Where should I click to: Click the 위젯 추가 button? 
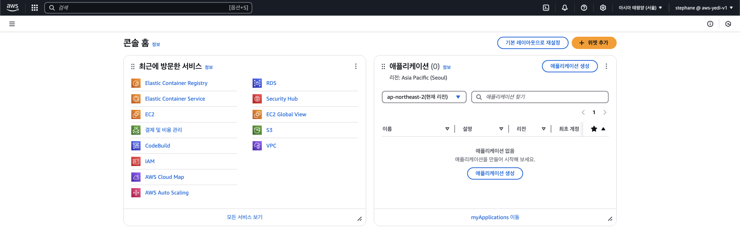click(594, 43)
